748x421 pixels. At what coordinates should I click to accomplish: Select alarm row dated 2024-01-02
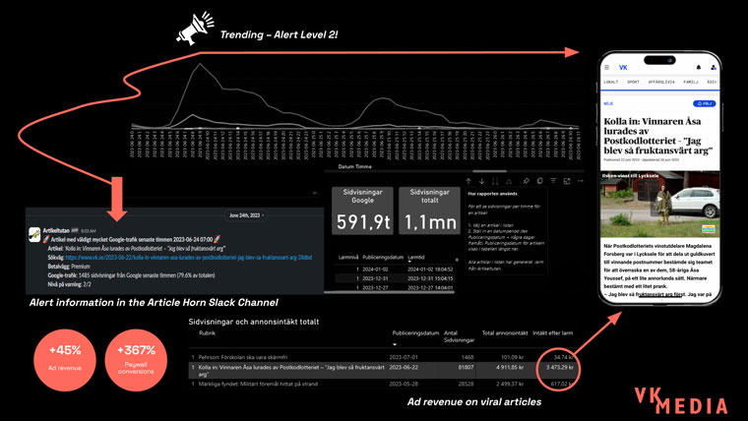tap(395, 270)
